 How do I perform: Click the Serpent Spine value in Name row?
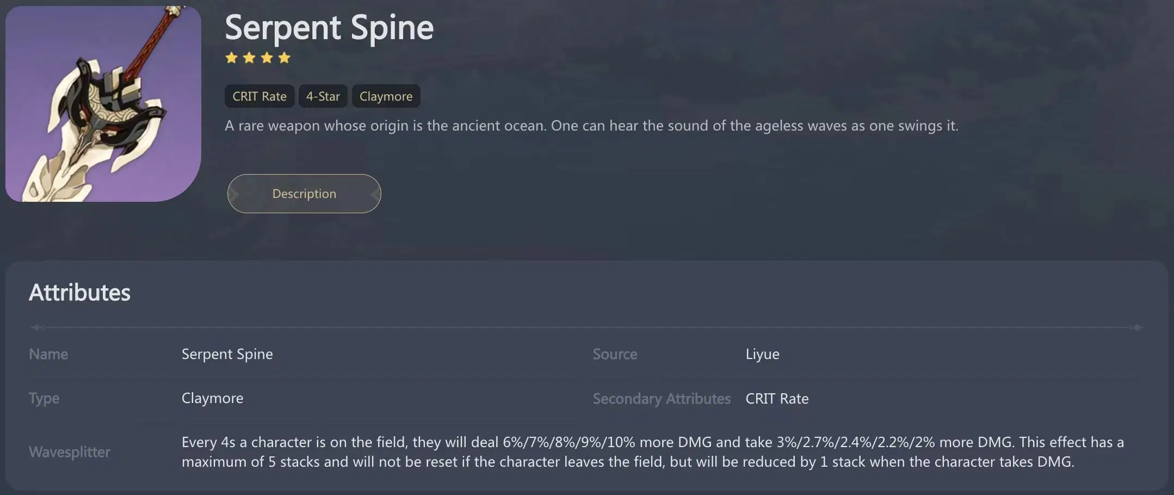click(227, 354)
